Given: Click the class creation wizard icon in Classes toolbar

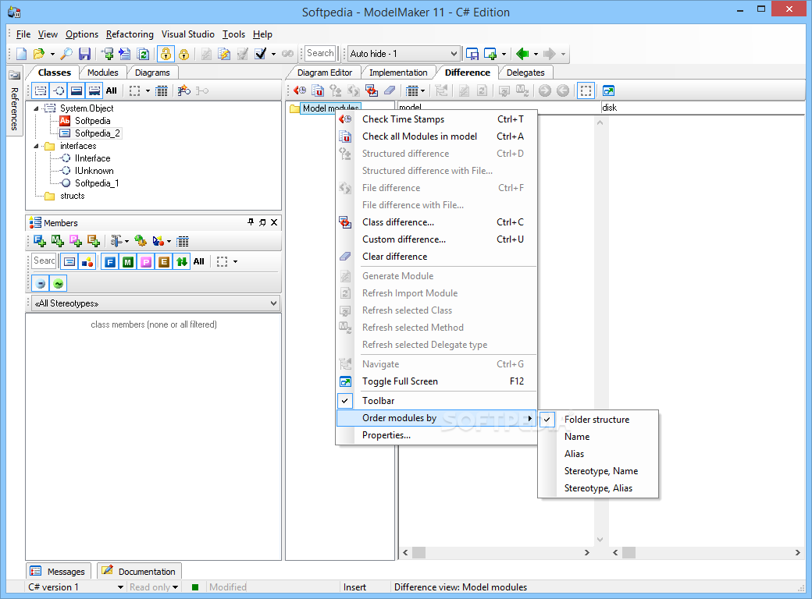Looking at the screenshot, I should tap(183, 90).
